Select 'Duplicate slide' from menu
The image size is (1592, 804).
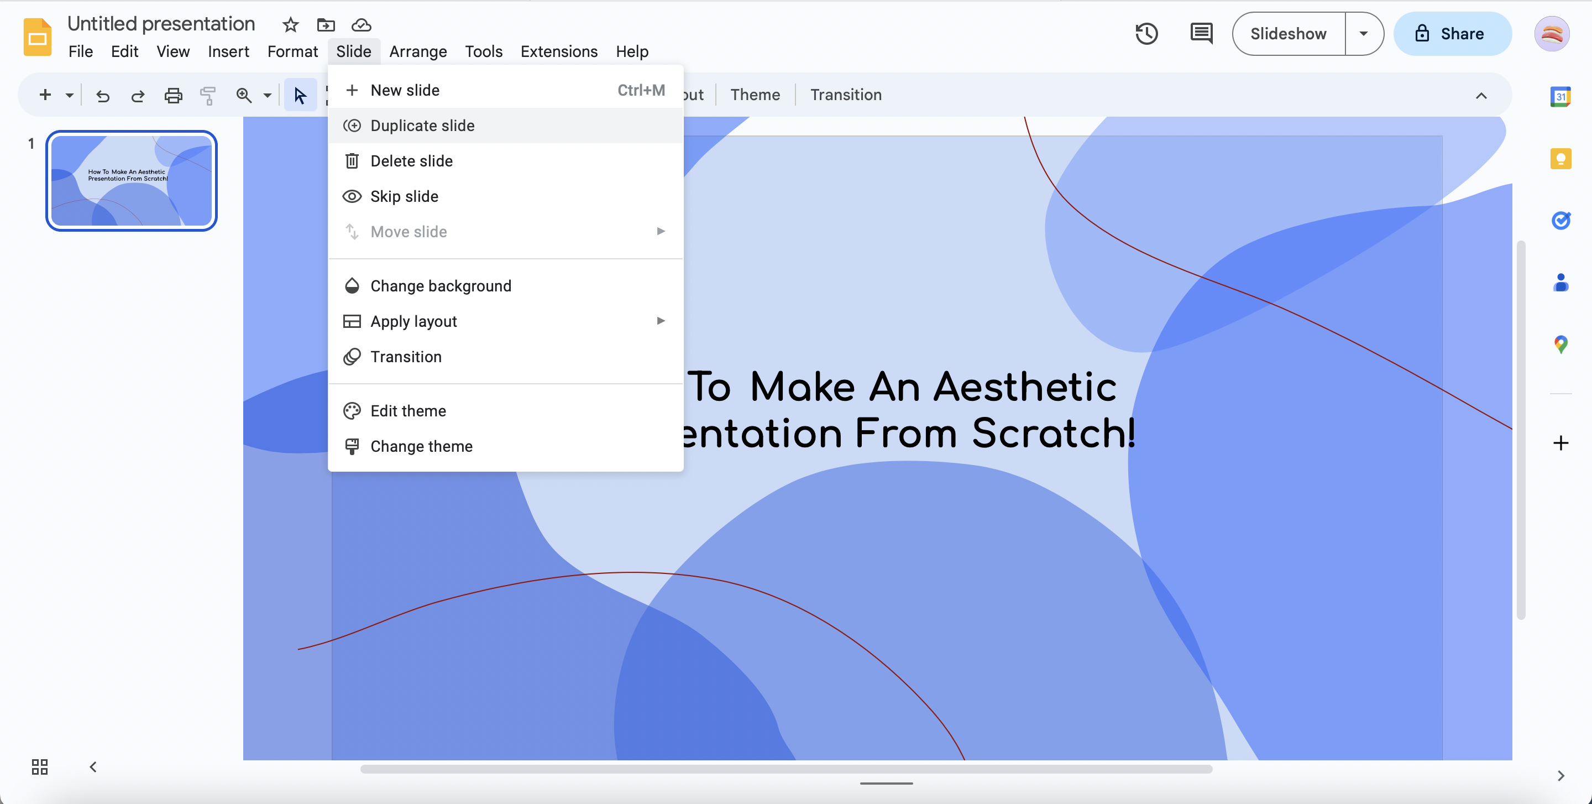pyautogui.click(x=422, y=125)
